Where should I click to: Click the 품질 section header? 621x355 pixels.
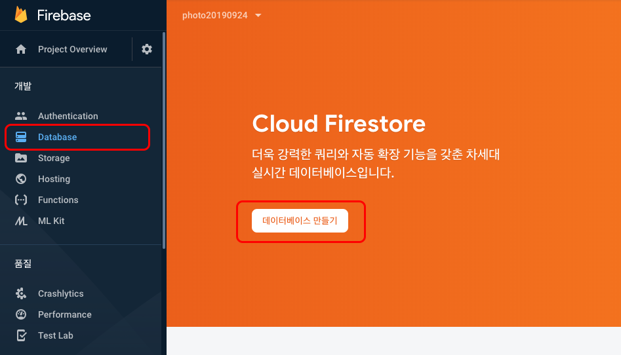tap(23, 263)
